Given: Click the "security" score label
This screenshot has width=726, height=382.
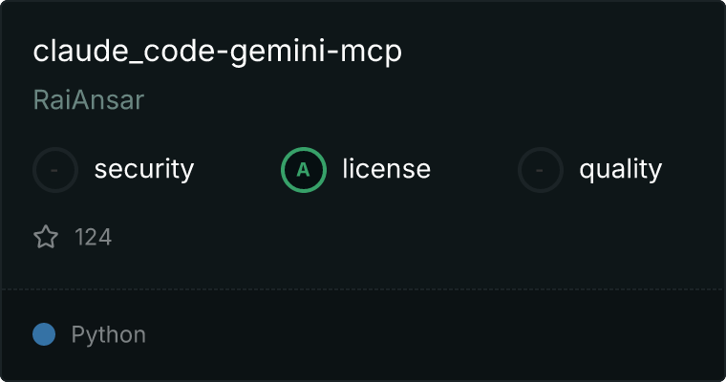Looking at the screenshot, I should 144,169.
